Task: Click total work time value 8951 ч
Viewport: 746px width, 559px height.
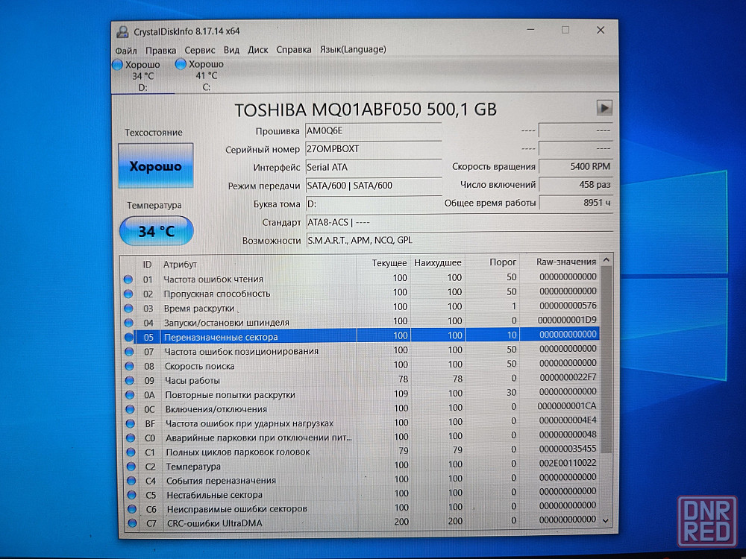Action: click(x=576, y=203)
